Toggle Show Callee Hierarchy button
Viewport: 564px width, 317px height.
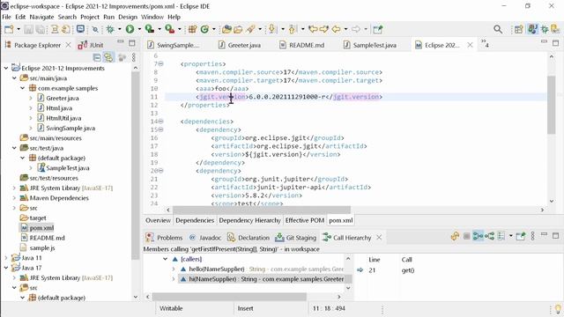coord(490,236)
